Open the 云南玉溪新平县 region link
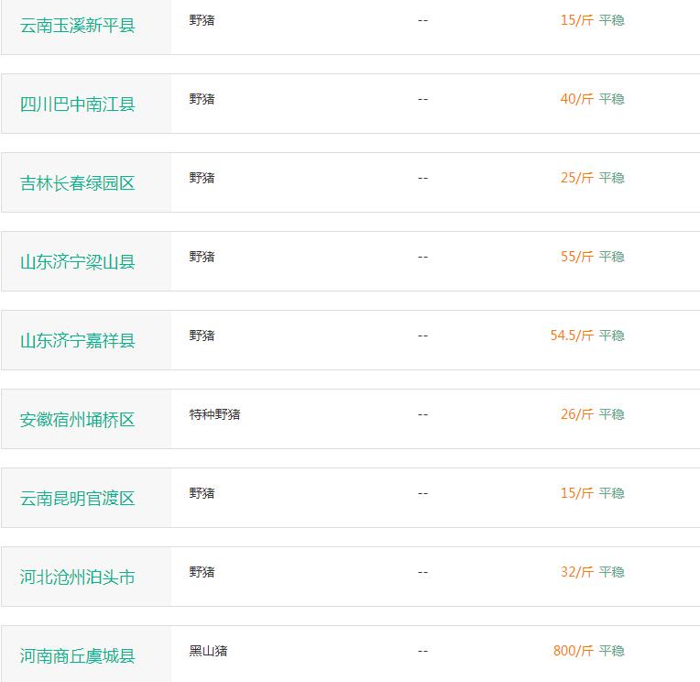700x682 pixels. 77,26
